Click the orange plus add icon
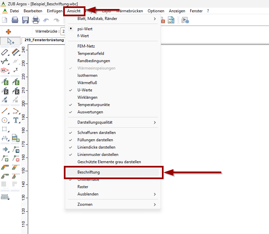 pos(8,32)
